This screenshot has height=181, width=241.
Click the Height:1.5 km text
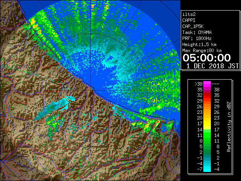tap(199, 44)
